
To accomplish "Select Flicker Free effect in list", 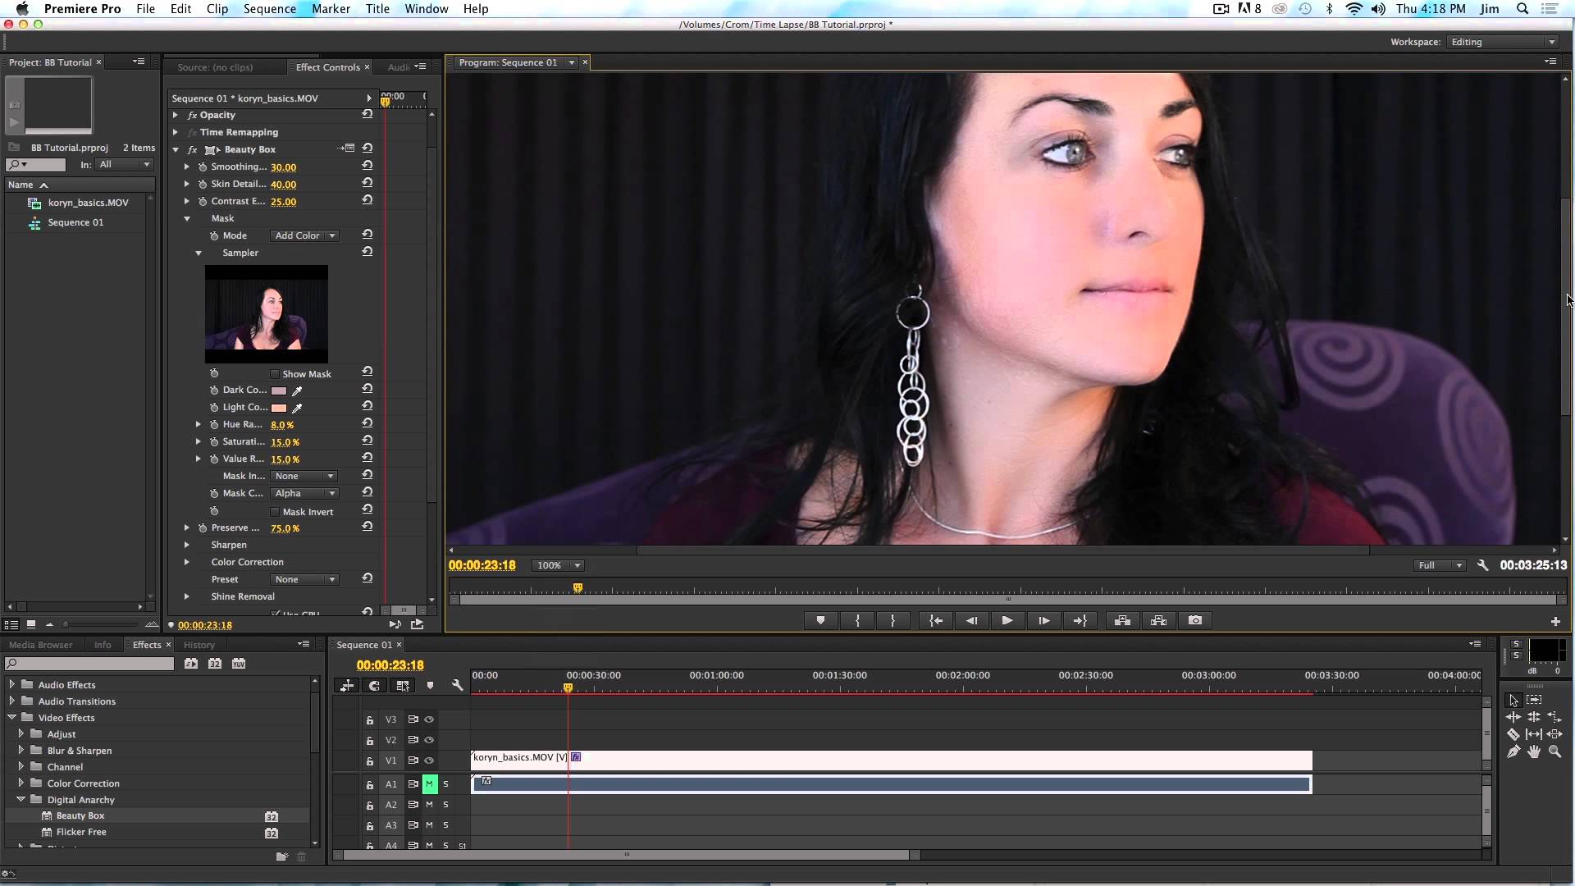I will [81, 832].
